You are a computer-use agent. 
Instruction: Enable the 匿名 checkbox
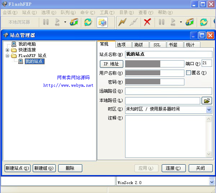(188, 73)
